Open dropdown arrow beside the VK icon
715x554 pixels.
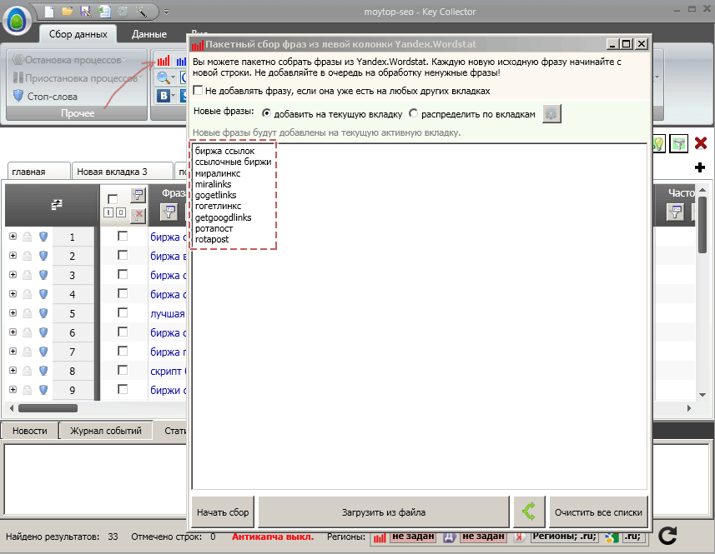point(174,96)
